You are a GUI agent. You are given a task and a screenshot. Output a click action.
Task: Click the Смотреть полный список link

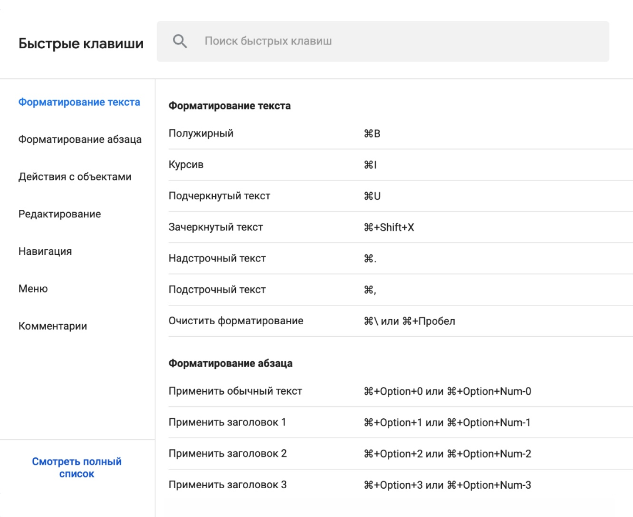point(77,467)
